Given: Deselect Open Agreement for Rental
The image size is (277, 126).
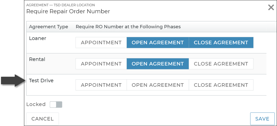Looking at the screenshot, I should pos(158,64).
